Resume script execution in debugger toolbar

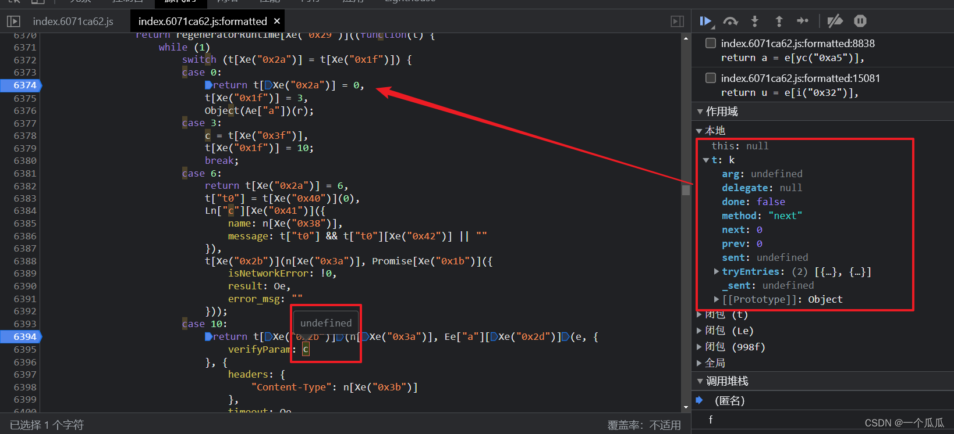[x=705, y=21]
